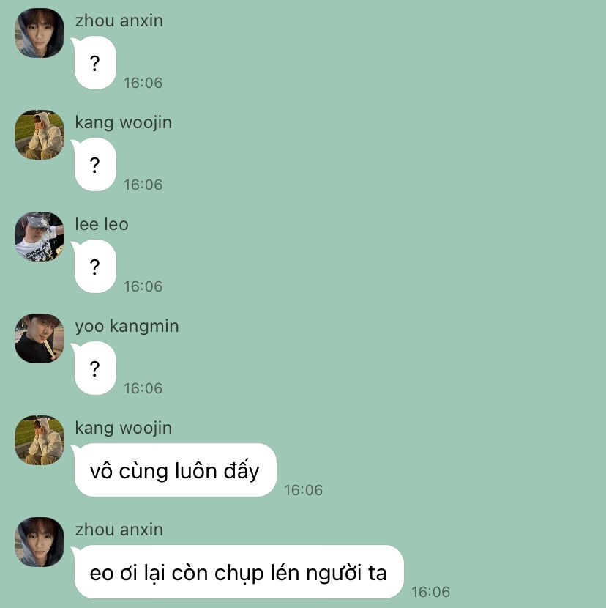Select the lee leo sender name
The height and width of the screenshot is (608, 606).
pos(102,224)
